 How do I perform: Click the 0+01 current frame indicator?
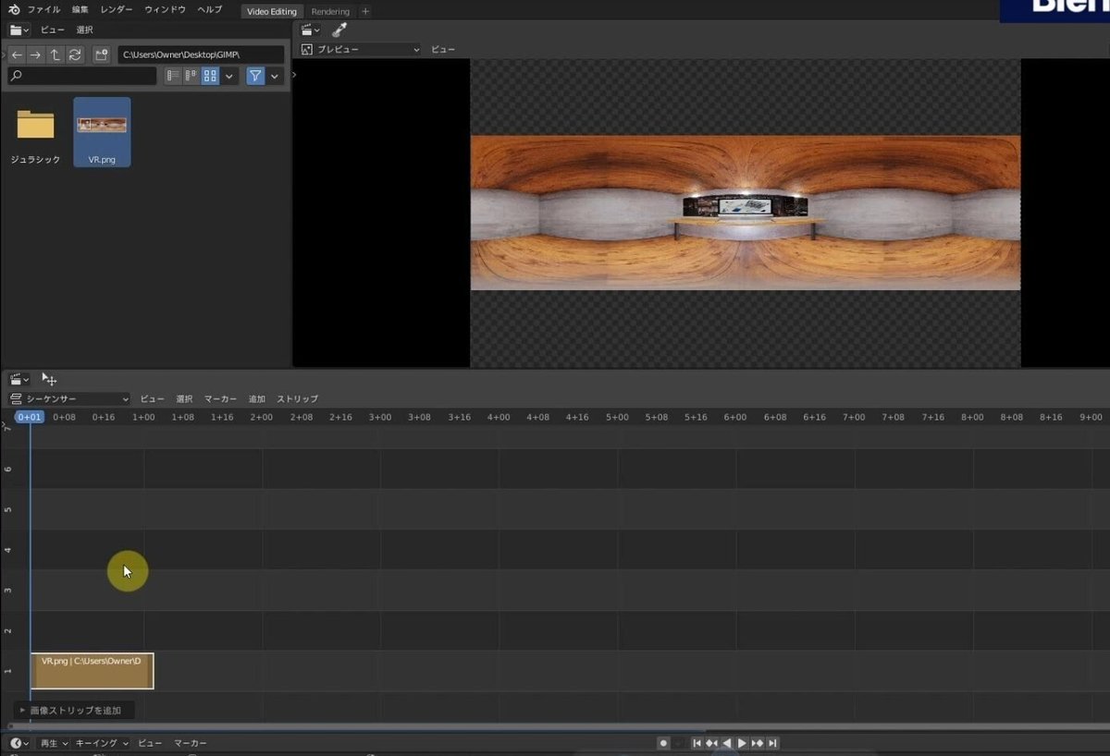[30, 417]
